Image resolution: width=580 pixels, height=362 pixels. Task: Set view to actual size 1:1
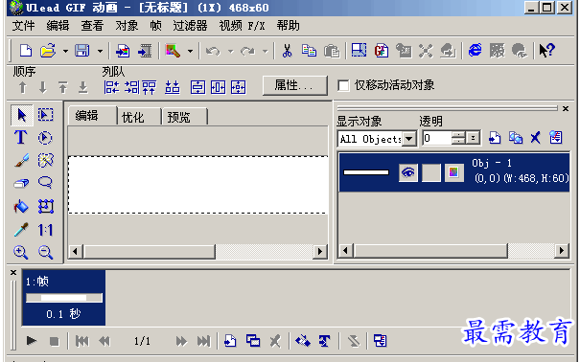45,230
